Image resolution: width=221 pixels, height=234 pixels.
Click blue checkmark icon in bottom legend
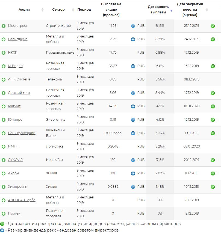click(2, 230)
